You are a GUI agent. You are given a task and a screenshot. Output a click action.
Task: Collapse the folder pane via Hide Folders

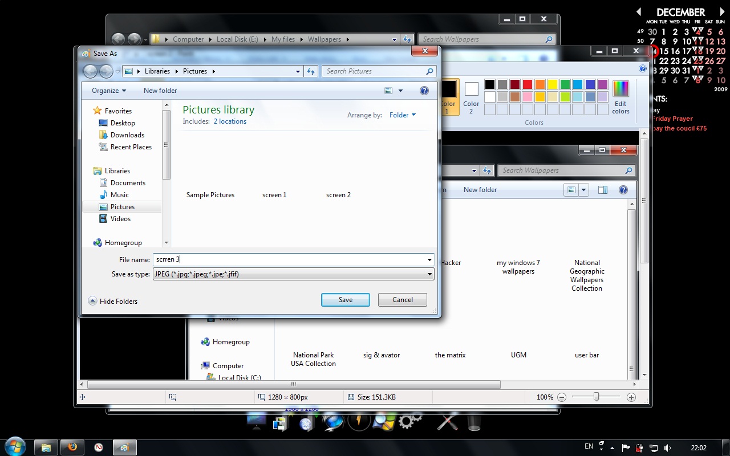click(x=113, y=301)
